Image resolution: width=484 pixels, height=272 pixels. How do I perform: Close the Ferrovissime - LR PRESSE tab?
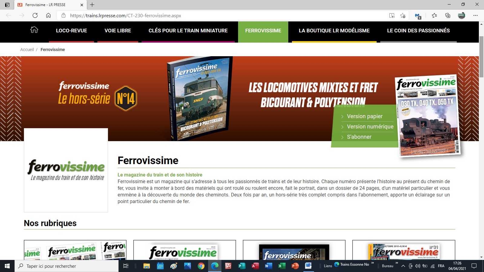tap(82, 5)
